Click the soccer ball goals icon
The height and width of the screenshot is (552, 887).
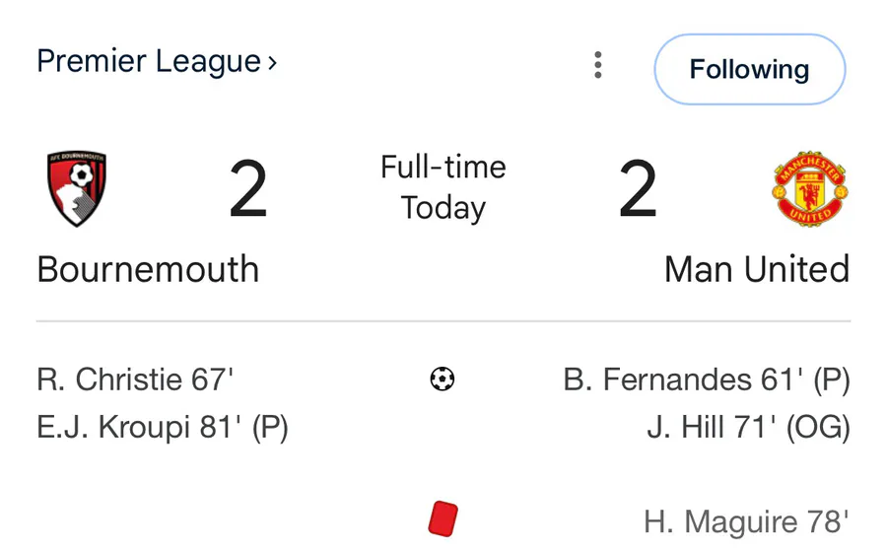443,379
